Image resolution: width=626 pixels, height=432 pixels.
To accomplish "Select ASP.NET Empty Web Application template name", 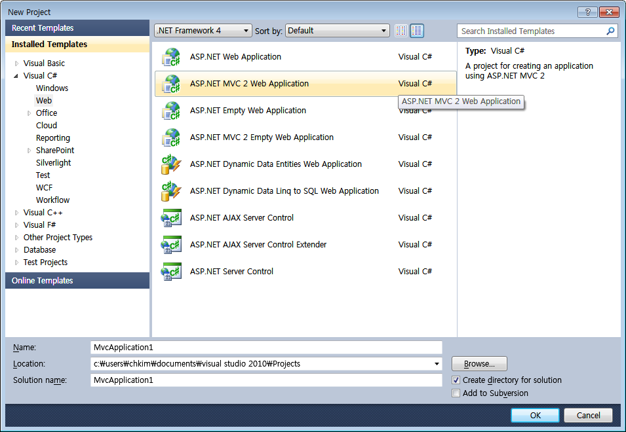I will tap(248, 111).
